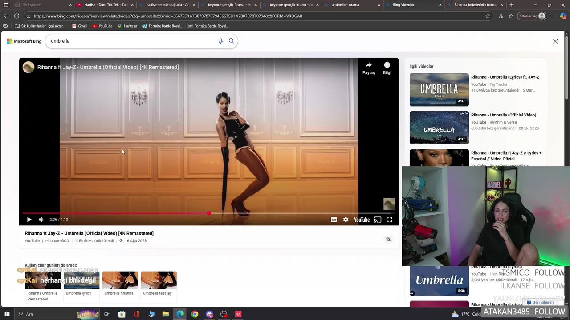This screenshot has width=570, height=320.
Task: Click the elcoronelGOD channel name
Action: point(57,241)
